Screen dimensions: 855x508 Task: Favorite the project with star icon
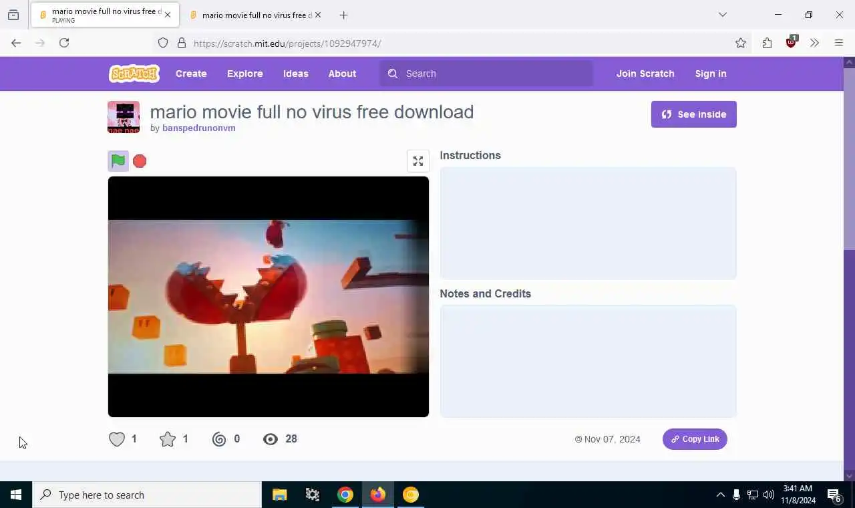point(168,439)
